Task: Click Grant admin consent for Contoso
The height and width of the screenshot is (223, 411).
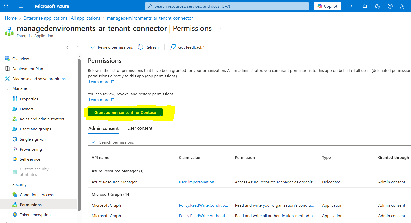Action: coord(125,112)
